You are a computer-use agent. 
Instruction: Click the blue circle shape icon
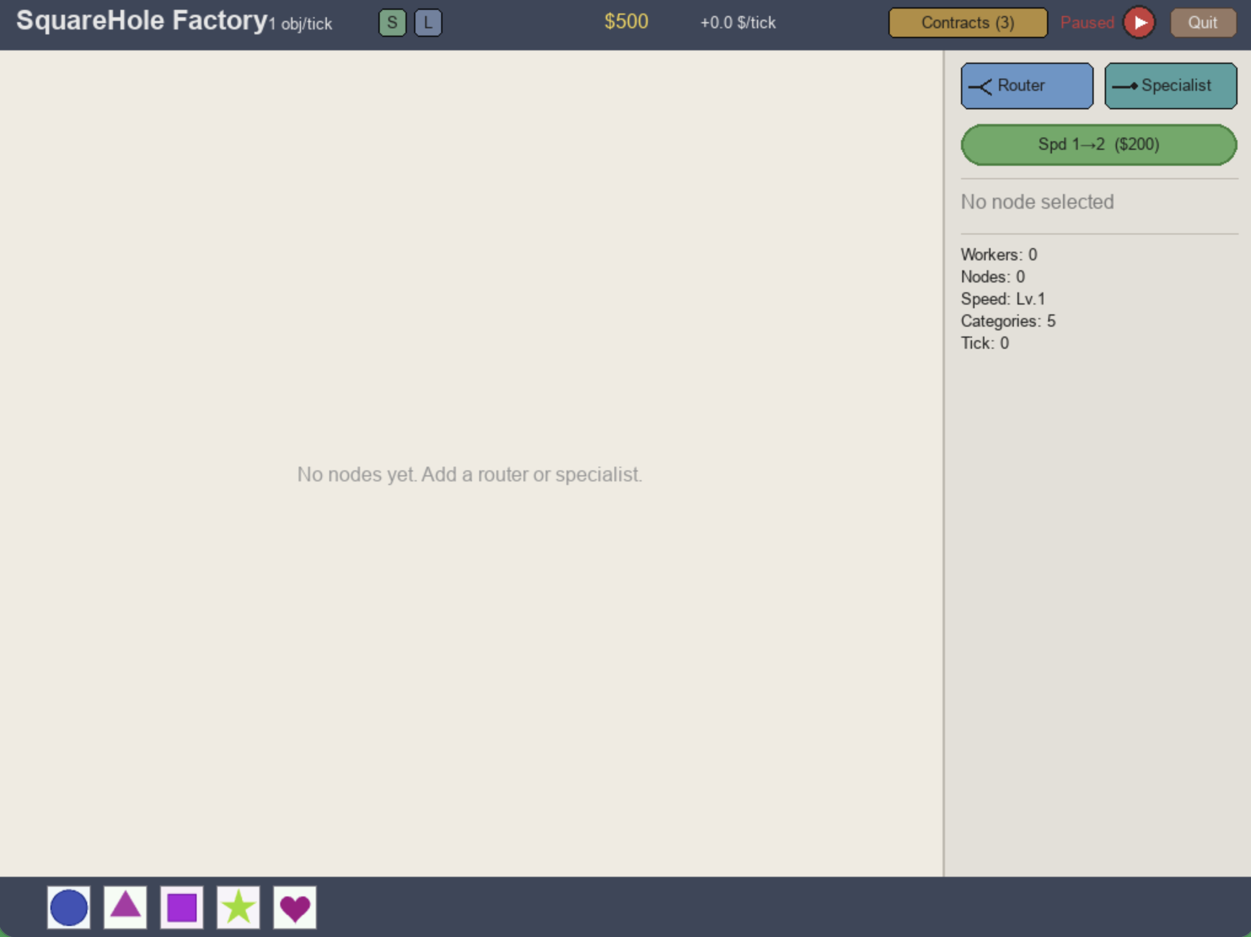tap(69, 907)
